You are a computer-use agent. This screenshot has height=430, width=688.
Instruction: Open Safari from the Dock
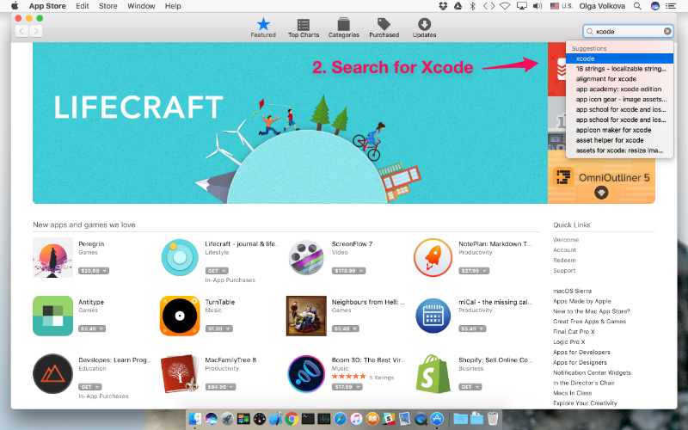(340, 419)
